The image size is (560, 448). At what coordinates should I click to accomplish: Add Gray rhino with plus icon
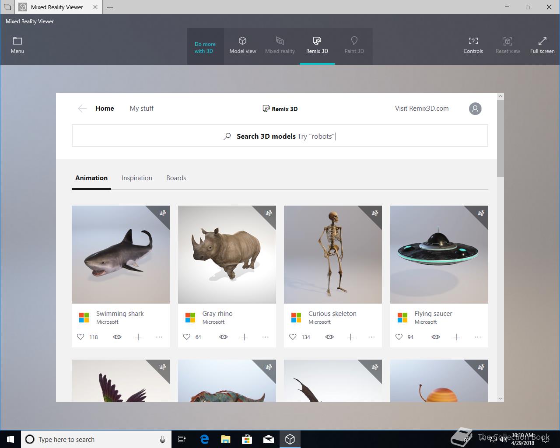pyautogui.click(x=245, y=337)
